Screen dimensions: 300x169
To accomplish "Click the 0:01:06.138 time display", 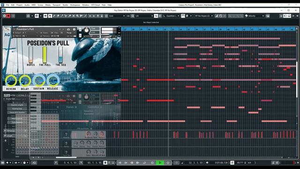I will click(x=221, y=163).
